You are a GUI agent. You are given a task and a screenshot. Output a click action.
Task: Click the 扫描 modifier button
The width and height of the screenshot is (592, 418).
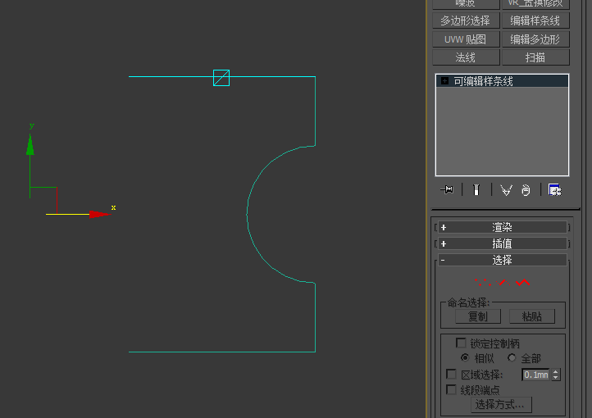[535, 57]
